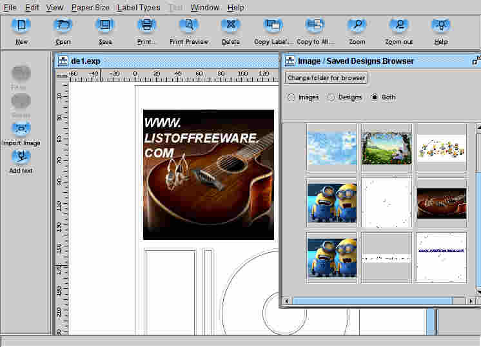
Task: Select the blue sky clouds thumbnail
Action: coord(332,148)
